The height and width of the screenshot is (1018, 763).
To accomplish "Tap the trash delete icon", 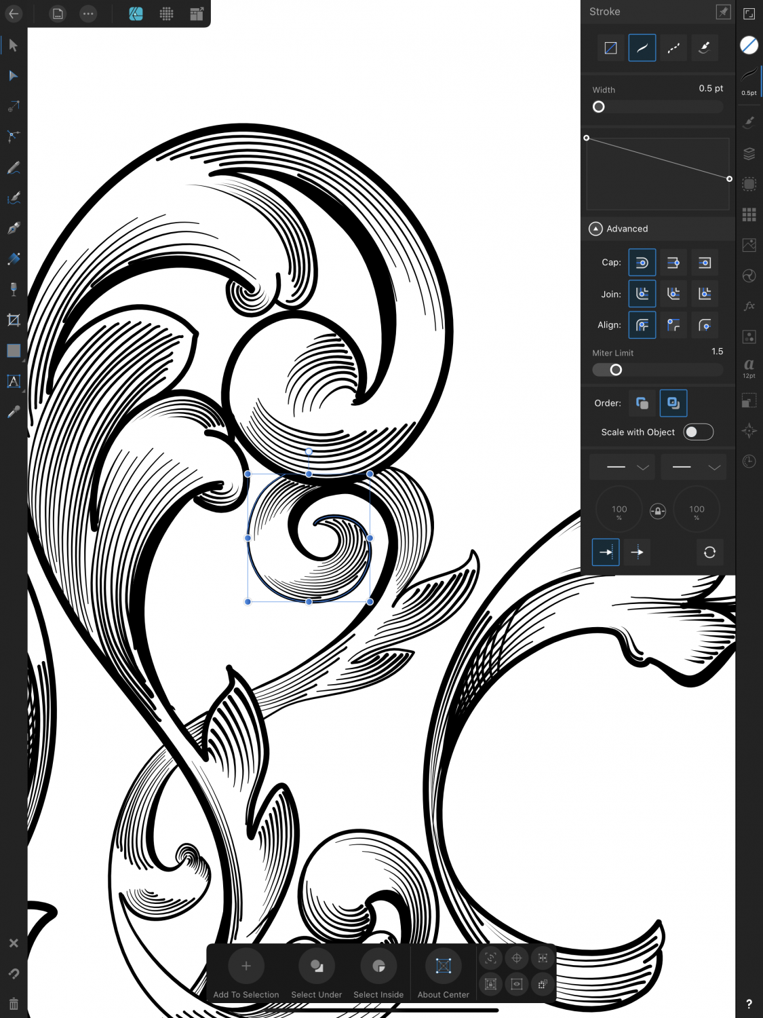I will pos(14,1003).
